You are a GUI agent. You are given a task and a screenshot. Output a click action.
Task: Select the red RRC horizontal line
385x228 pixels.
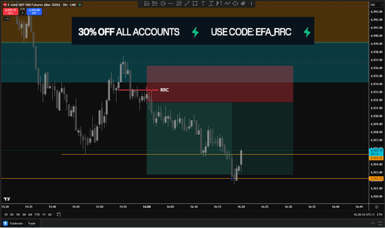[x=138, y=90]
